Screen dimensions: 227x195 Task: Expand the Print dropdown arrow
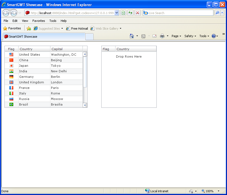pyautogui.click(x=168, y=36)
